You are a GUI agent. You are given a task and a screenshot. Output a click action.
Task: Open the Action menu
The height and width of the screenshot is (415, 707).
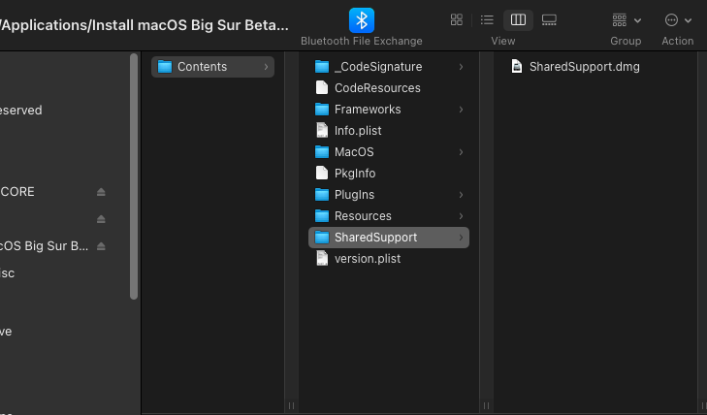tap(677, 19)
